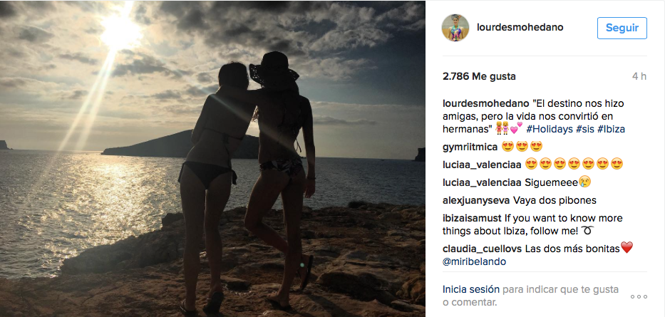Open the #sis hashtag

[x=585, y=129]
